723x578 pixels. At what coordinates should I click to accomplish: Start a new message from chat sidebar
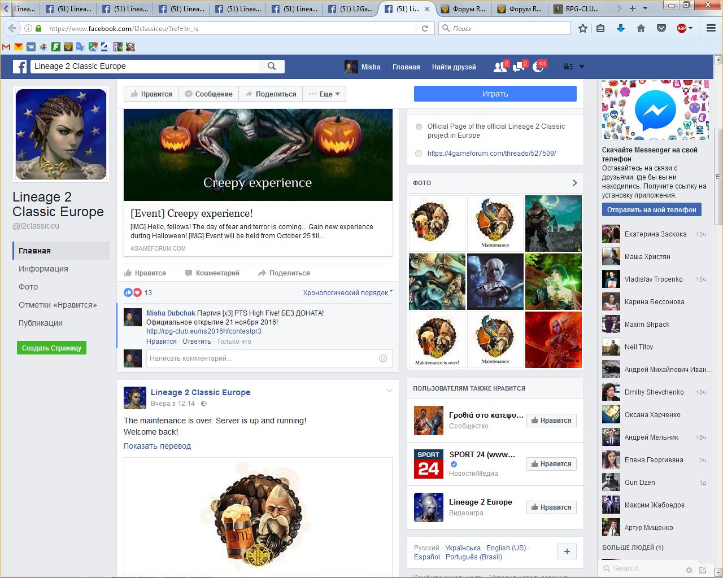tap(703, 570)
